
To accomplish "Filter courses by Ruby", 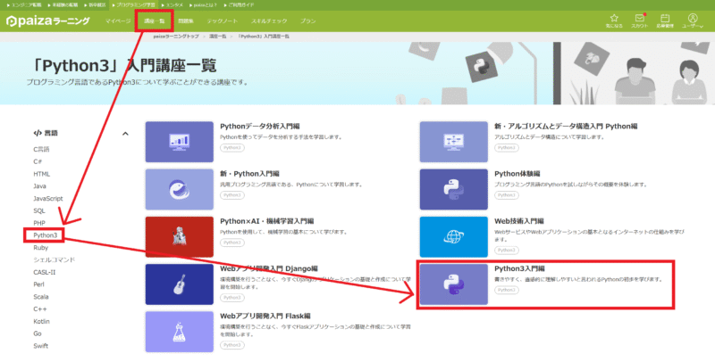I will [40, 247].
